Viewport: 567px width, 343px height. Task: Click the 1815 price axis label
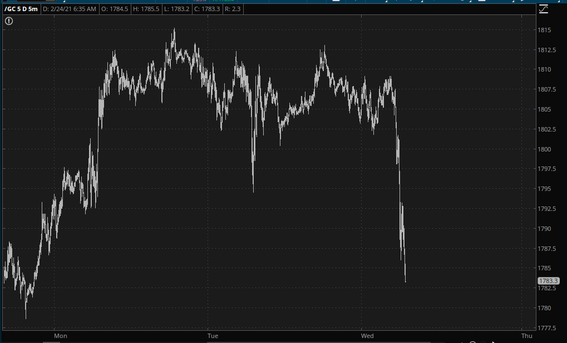point(544,30)
